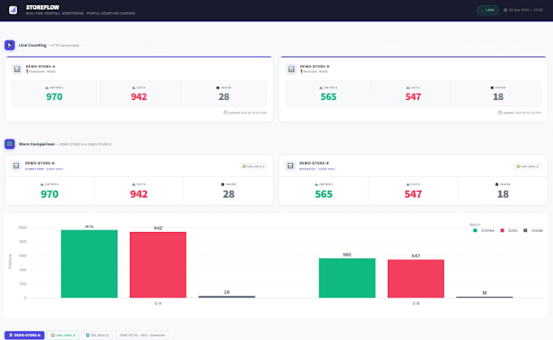
Task: Click the S-A axis label under the chart
Action: tap(158, 303)
